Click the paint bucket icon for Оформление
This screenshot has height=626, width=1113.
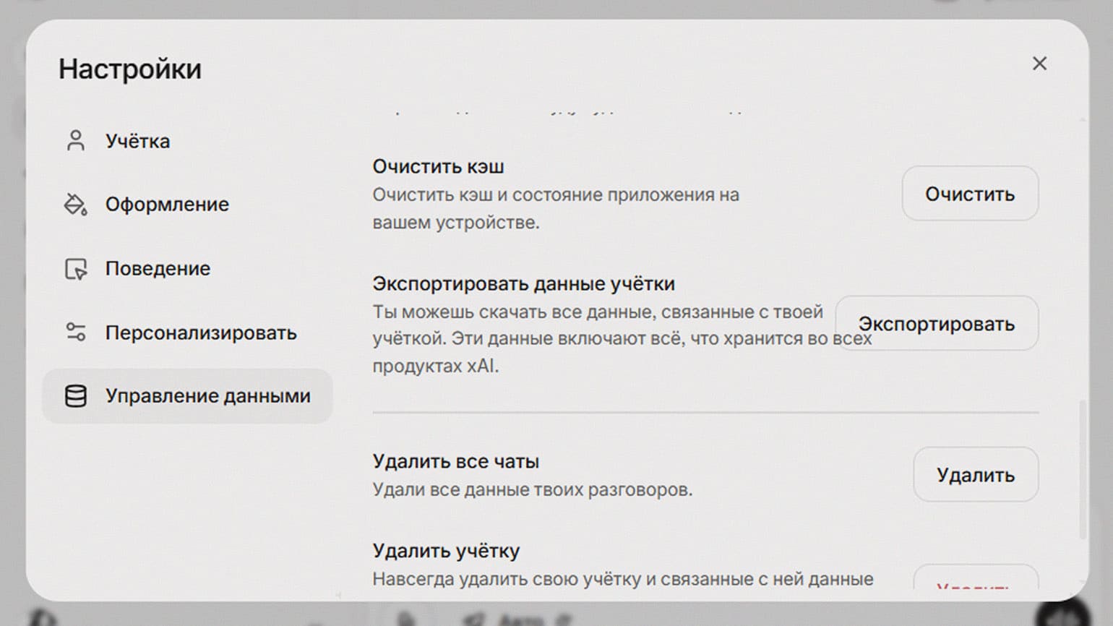[76, 205]
